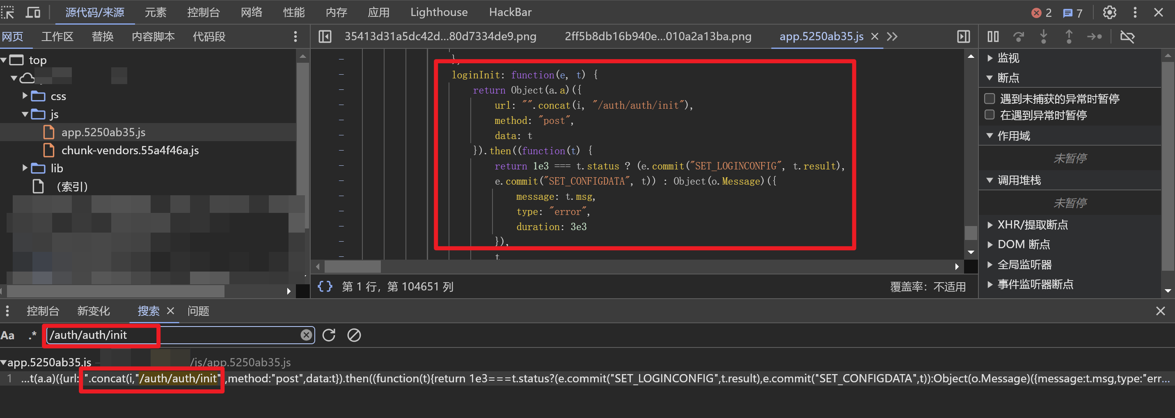Click the /auth/auth/init search field
The width and height of the screenshot is (1175, 418).
click(180, 335)
